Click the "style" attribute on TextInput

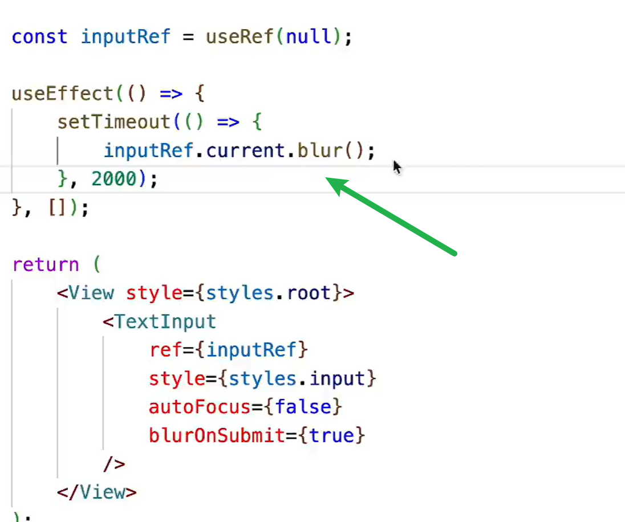click(177, 378)
